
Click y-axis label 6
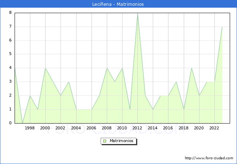click(x=10, y=40)
